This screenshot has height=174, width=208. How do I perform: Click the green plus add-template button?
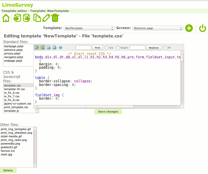coord(189,28)
